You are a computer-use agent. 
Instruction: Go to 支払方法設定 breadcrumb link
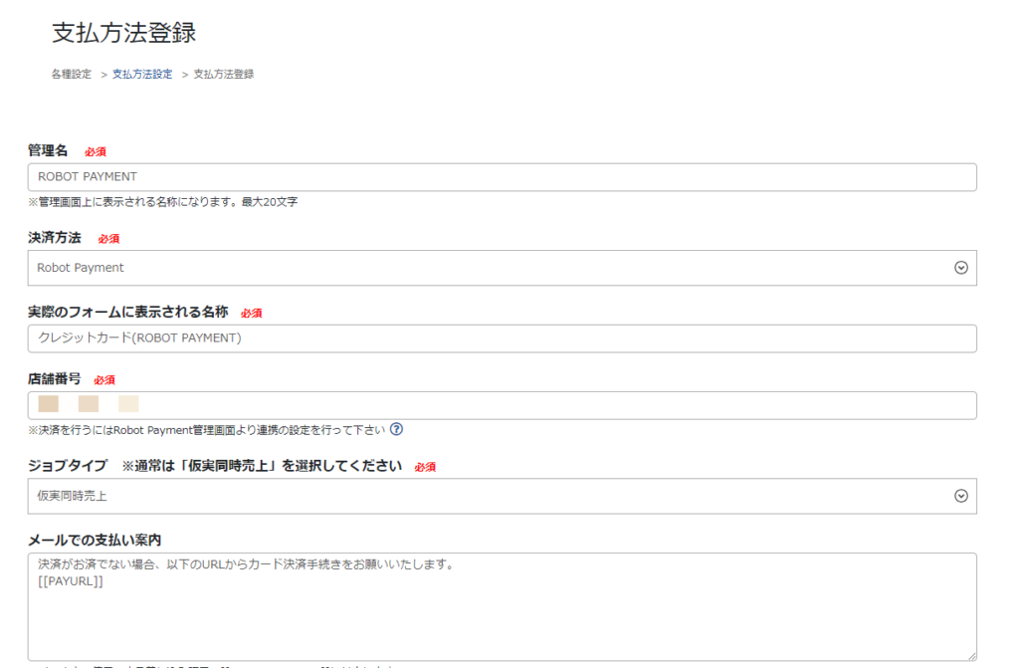pos(142,74)
